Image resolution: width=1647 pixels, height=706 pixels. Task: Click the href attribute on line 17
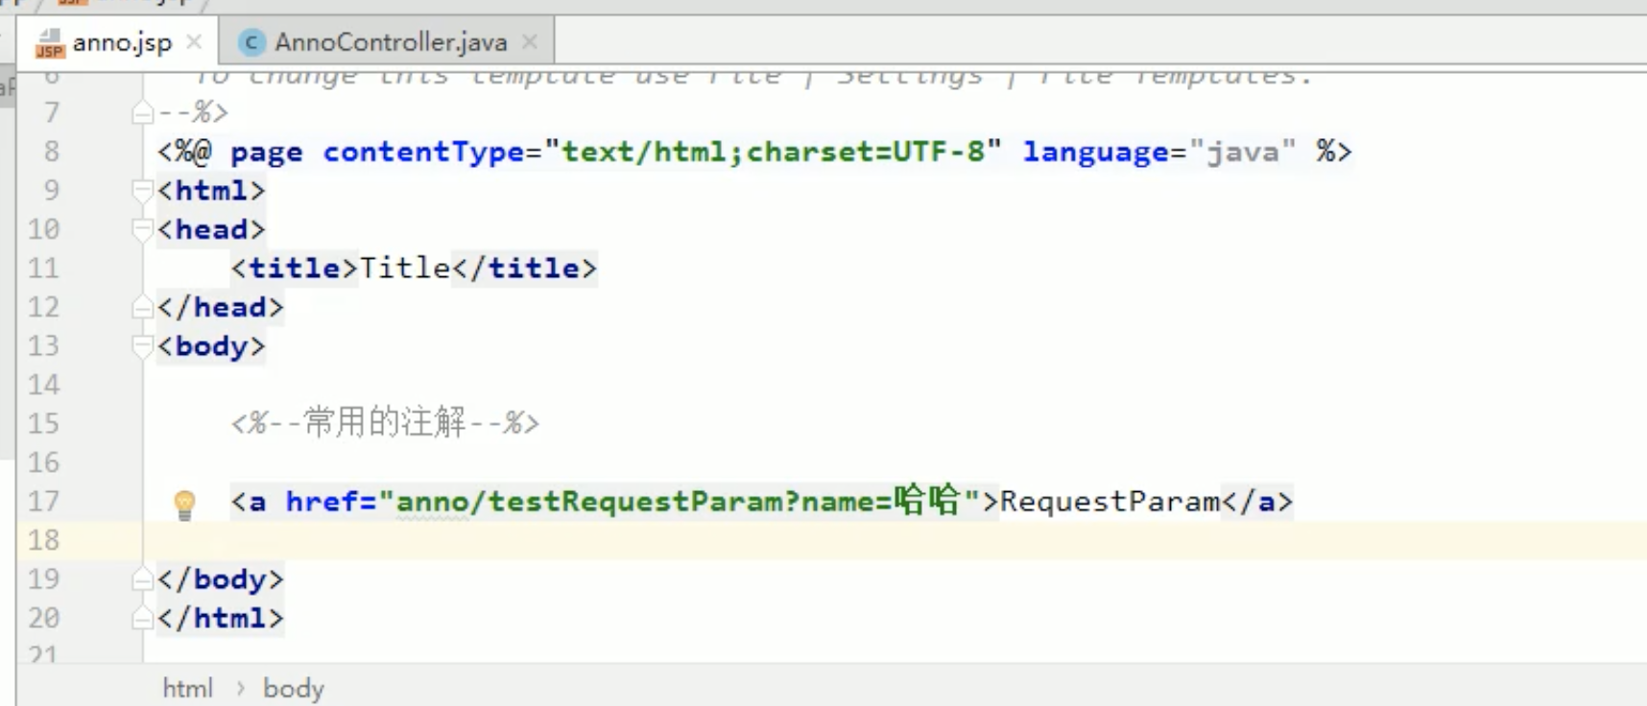point(322,502)
